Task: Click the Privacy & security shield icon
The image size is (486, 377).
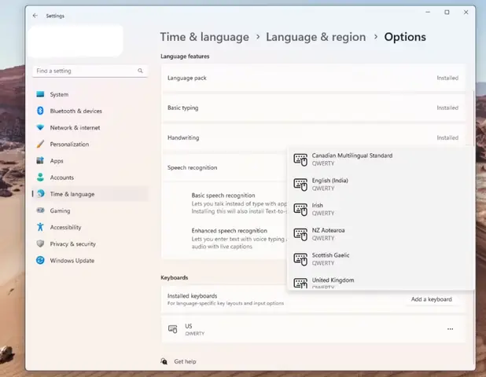Action: (40, 243)
